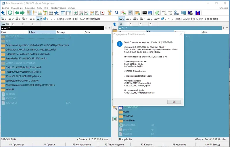Click the list icon in middle vertical bar
The height and width of the screenshot is (147, 230).
click(114, 119)
